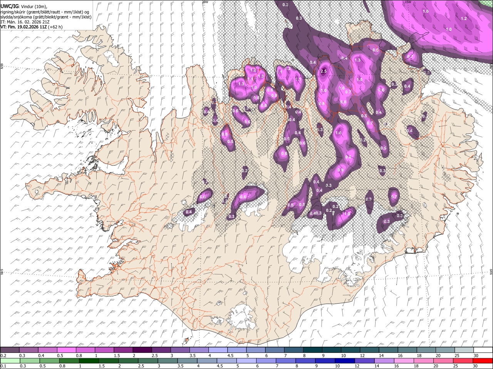The height and width of the screenshot is (369, 493).
Task: Pick the orchid 0.4 swatch in upper legend
Action: click(47, 350)
